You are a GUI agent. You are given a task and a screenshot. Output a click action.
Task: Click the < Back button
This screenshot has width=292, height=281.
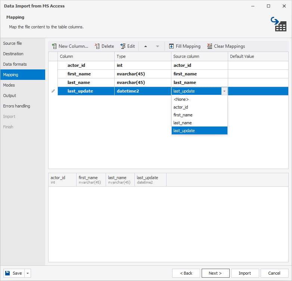click(x=186, y=273)
